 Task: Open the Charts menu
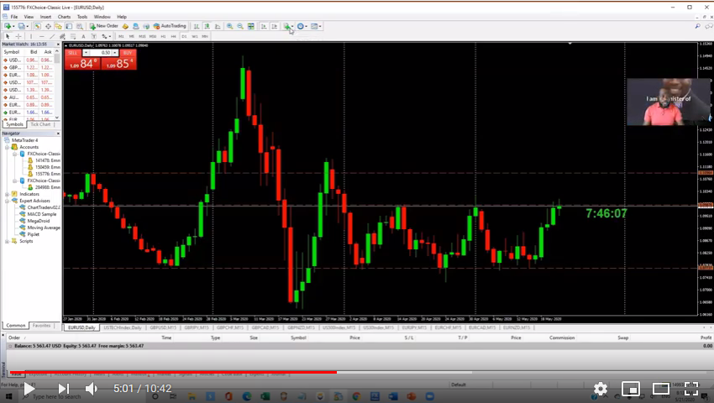[x=64, y=17]
